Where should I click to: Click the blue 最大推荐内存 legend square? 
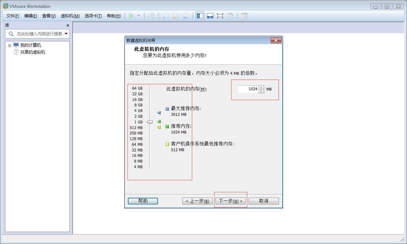tap(167, 109)
